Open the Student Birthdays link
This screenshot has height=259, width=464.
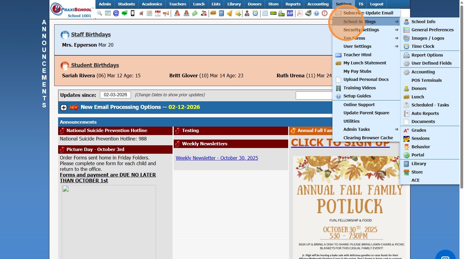(95, 65)
